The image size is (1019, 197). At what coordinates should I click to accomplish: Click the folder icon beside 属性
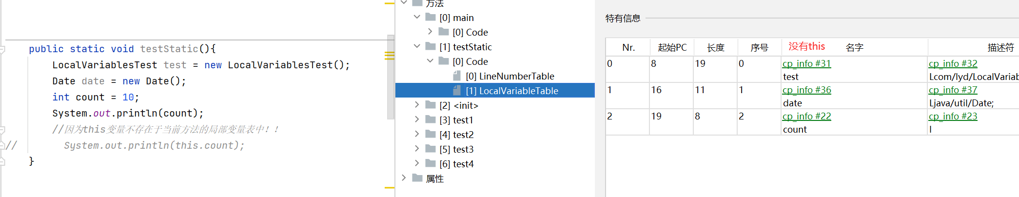(x=417, y=178)
